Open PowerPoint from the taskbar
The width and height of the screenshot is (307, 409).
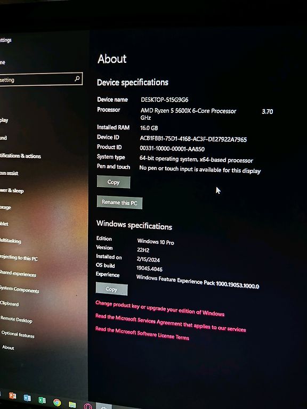tap(12, 396)
